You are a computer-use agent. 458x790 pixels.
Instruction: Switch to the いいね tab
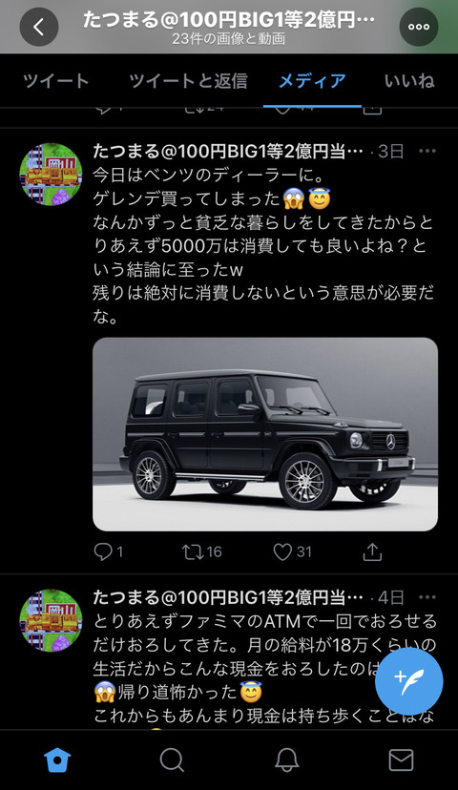click(x=409, y=80)
